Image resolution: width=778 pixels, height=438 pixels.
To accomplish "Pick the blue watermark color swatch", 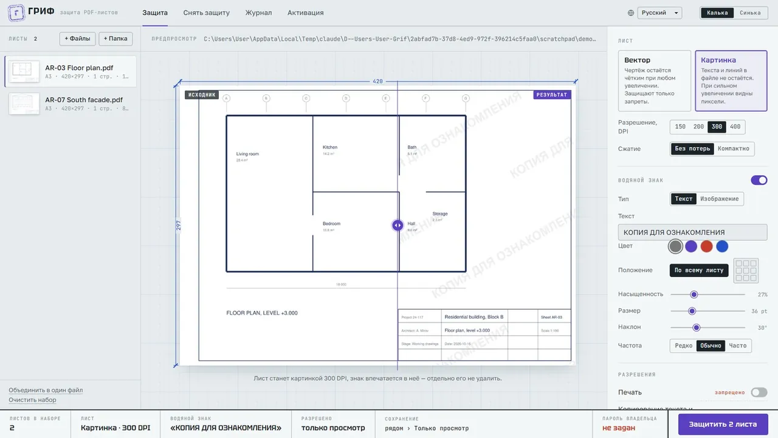I will point(722,246).
